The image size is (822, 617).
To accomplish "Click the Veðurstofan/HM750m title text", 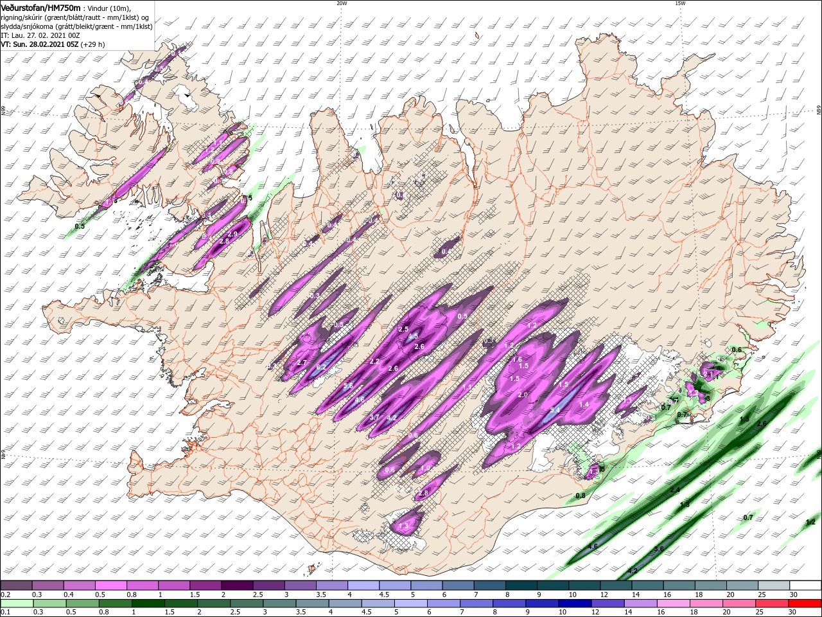I will (x=40, y=7).
